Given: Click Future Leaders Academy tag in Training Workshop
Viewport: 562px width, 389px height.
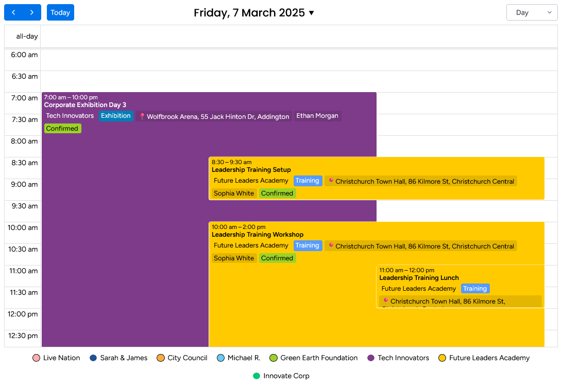Looking at the screenshot, I should 251,245.
